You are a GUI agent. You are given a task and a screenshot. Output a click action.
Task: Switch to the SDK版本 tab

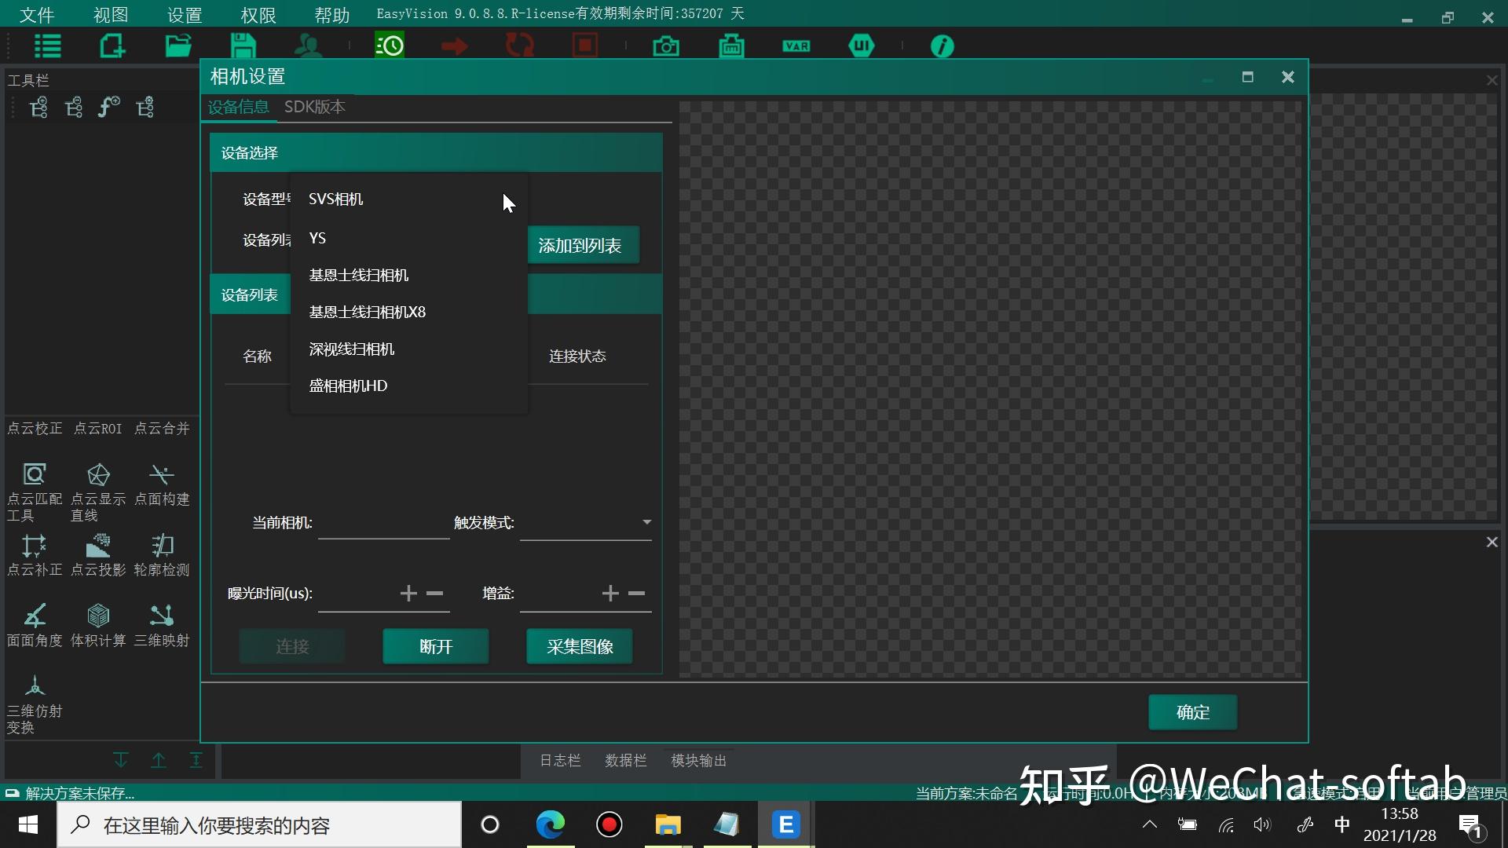[314, 107]
